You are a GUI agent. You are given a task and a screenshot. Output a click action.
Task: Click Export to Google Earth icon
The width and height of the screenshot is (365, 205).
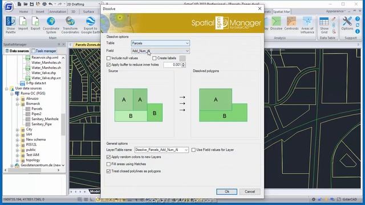[91, 25]
